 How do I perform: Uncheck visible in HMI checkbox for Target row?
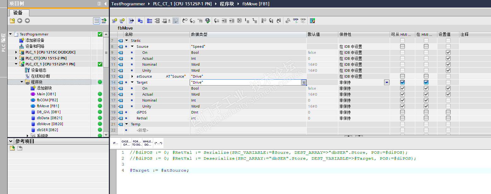pyautogui.click(x=426, y=82)
